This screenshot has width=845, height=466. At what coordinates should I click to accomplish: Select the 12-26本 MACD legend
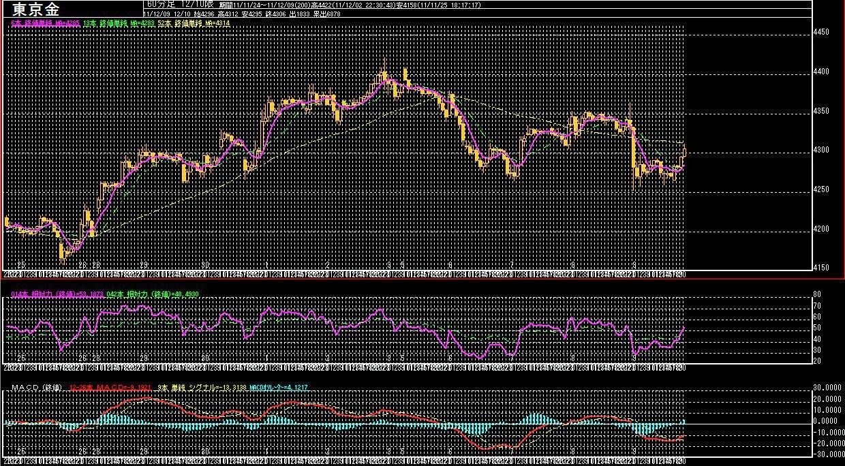(110, 388)
